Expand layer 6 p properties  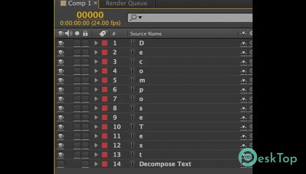(x=96, y=90)
